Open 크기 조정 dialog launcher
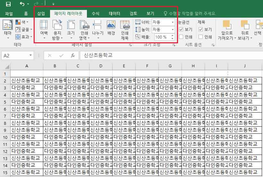The height and width of the screenshot is (177, 263). 174,45
